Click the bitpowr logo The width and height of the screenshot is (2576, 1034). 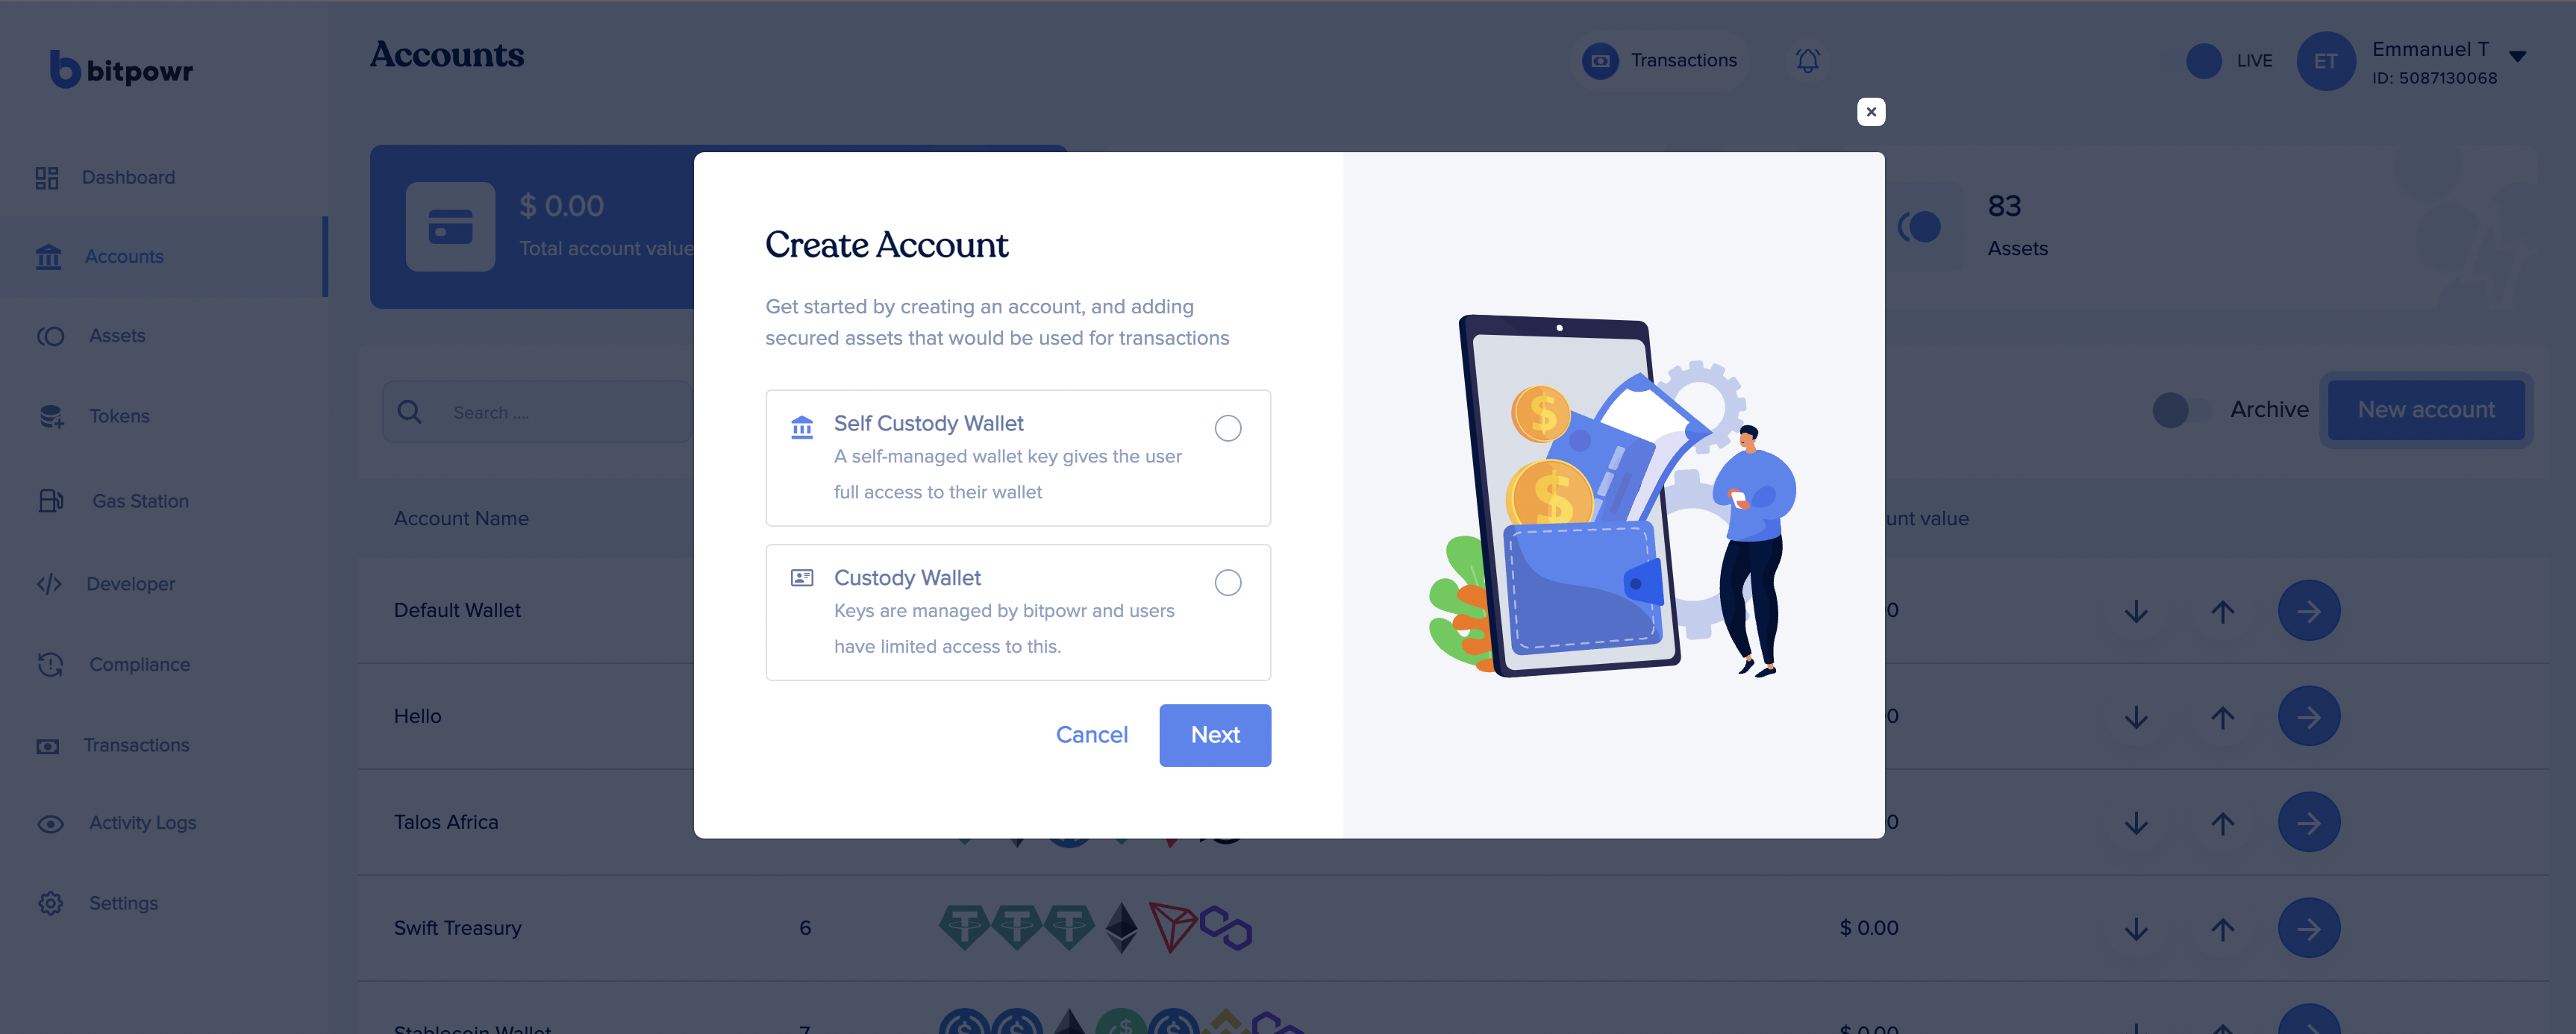pyautogui.click(x=121, y=70)
